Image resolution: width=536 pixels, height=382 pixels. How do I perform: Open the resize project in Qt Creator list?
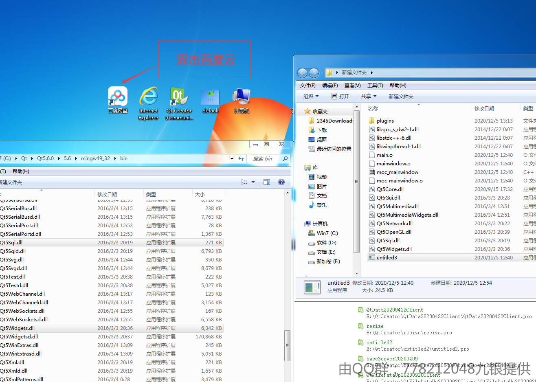(x=375, y=326)
